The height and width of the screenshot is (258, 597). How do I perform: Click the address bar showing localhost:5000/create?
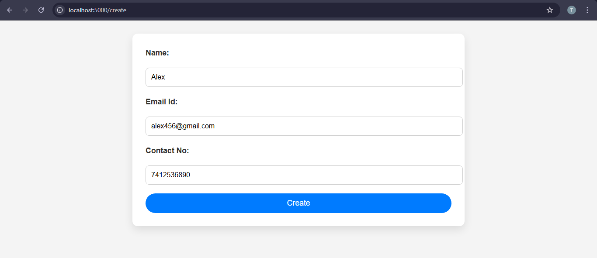[x=306, y=10]
